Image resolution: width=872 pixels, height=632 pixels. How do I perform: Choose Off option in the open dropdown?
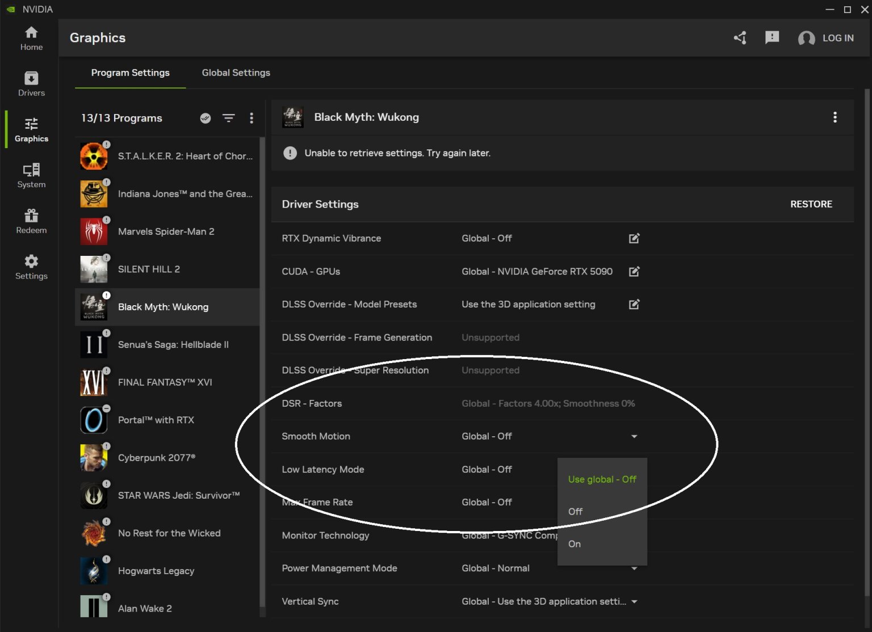coord(575,512)
